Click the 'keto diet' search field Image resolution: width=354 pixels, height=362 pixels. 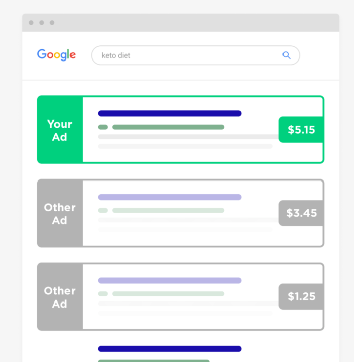pos(195,55)
